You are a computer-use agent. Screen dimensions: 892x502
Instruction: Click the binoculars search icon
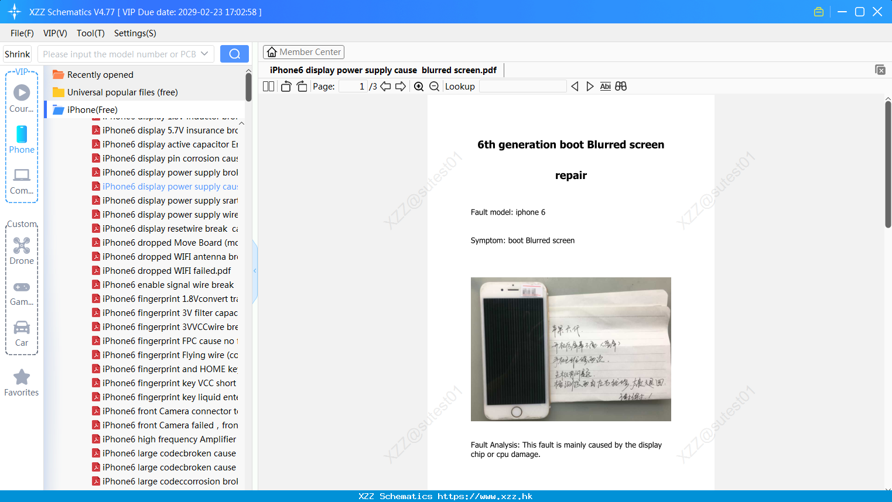[x=621, y=86]
